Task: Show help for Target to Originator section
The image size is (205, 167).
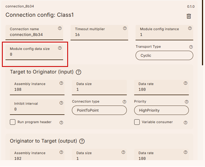Action: click(x=78, y=72)
